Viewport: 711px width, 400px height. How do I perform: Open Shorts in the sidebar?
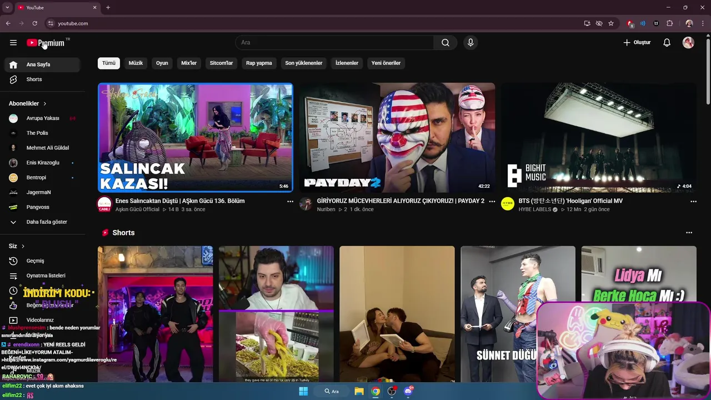coord(43,79)
